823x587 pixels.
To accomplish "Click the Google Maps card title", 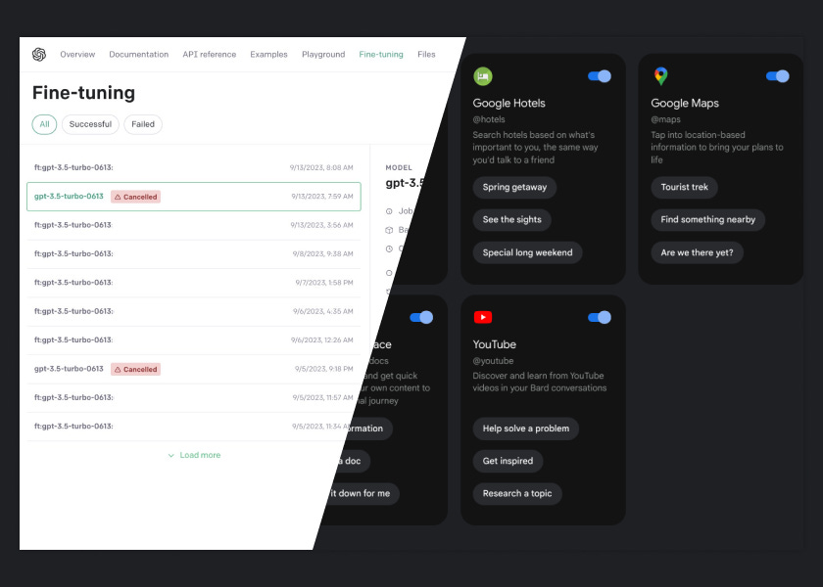I will [685, 104].
